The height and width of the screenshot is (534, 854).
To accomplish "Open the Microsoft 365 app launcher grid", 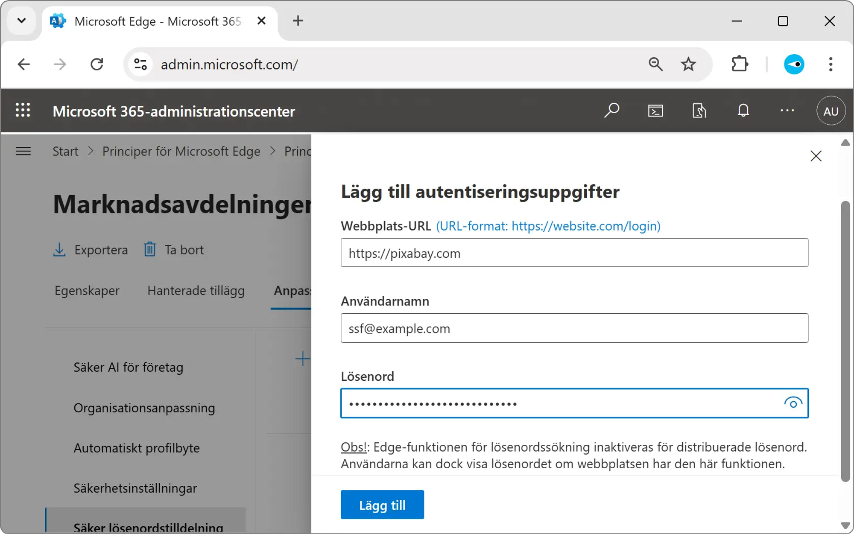I will click(23, 111).
